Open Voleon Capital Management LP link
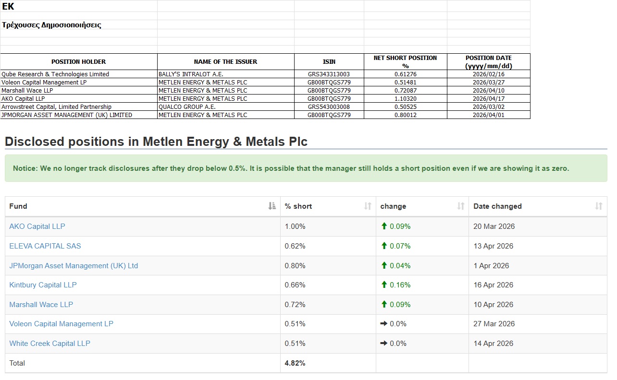The width and height of the screenshot is (617, 380). pos(61,324)
